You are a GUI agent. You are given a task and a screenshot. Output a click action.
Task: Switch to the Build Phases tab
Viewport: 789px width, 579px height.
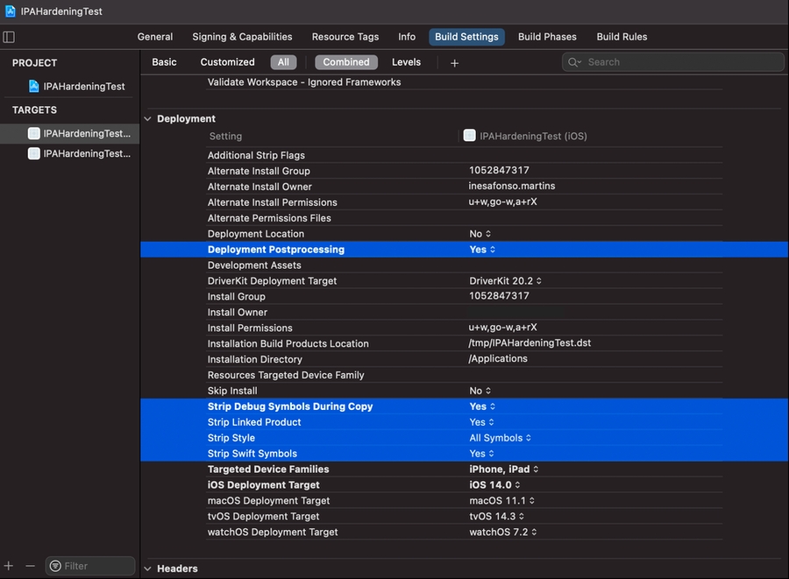547,37
